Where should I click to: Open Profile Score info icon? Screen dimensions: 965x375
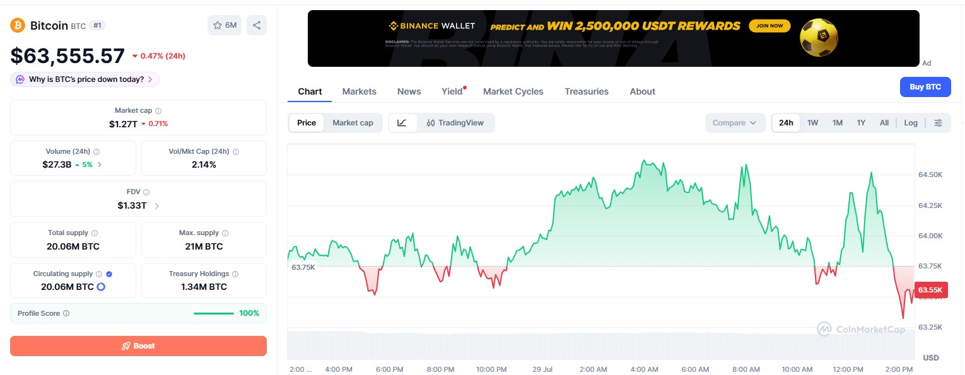point(66,313)
